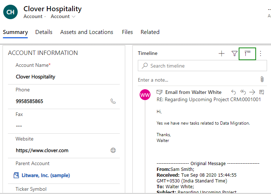Image resolution: width=271 pixels, height=194 pixels.
Task: Click the phone call icon beside 9958585865
Action: coord(113,101)
